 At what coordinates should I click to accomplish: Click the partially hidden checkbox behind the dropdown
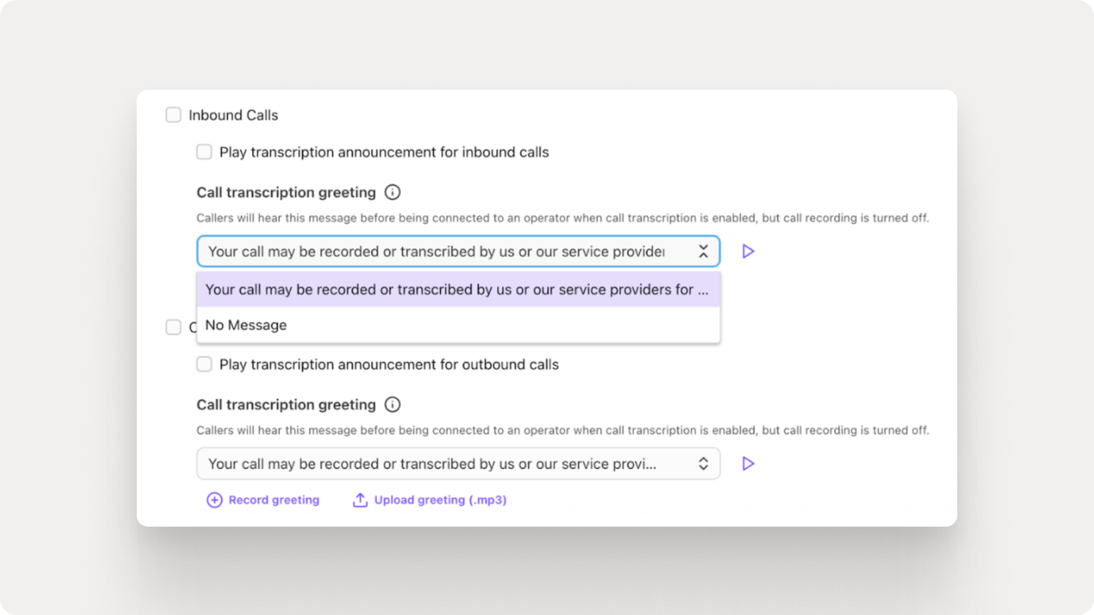click(173, 327)
